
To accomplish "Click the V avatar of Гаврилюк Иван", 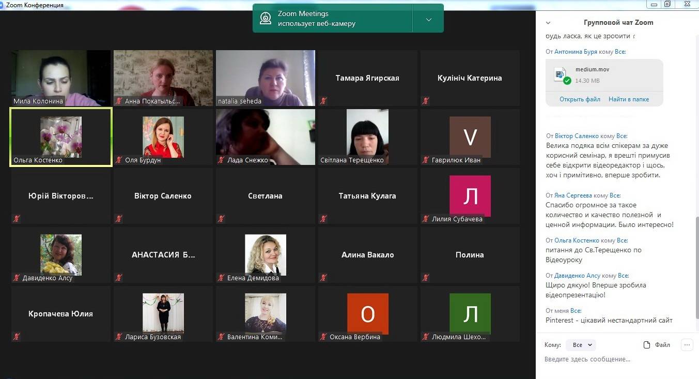I will click(470, 137).
